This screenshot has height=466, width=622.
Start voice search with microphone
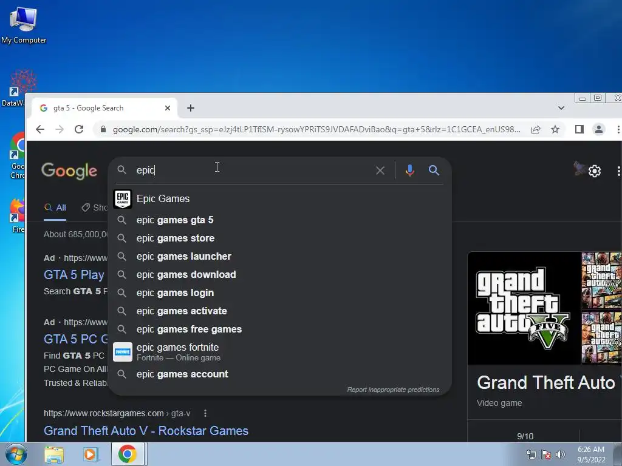pyautogui.click(x=410, y=171)
